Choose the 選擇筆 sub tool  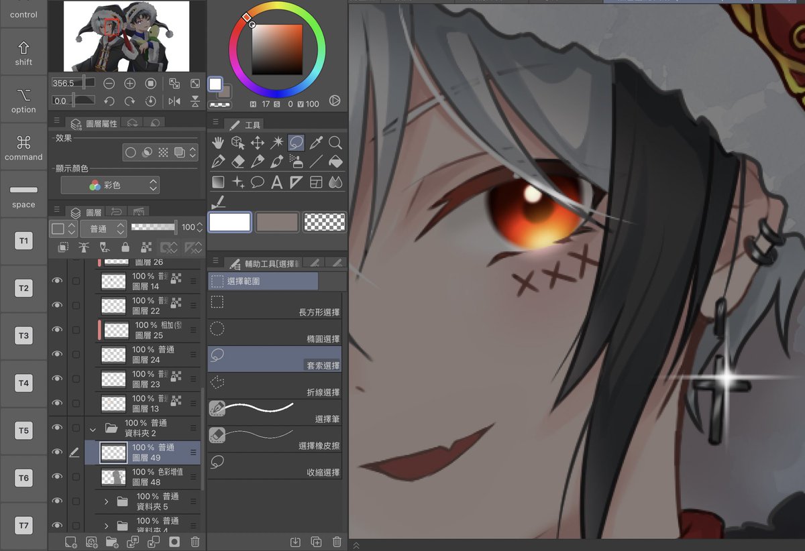tap(275, 412)
